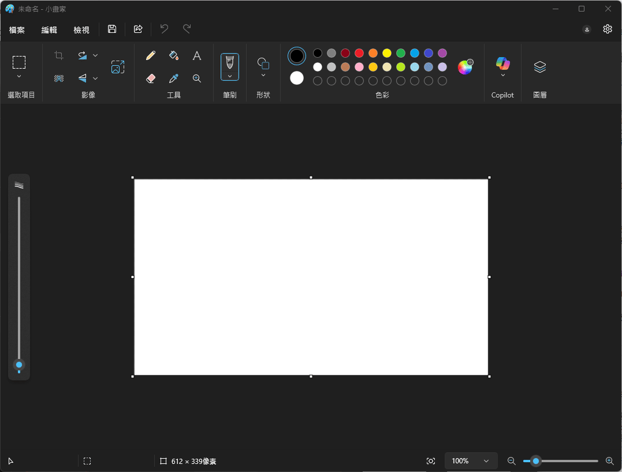Click the zoom in plus button

pos(609,461)
